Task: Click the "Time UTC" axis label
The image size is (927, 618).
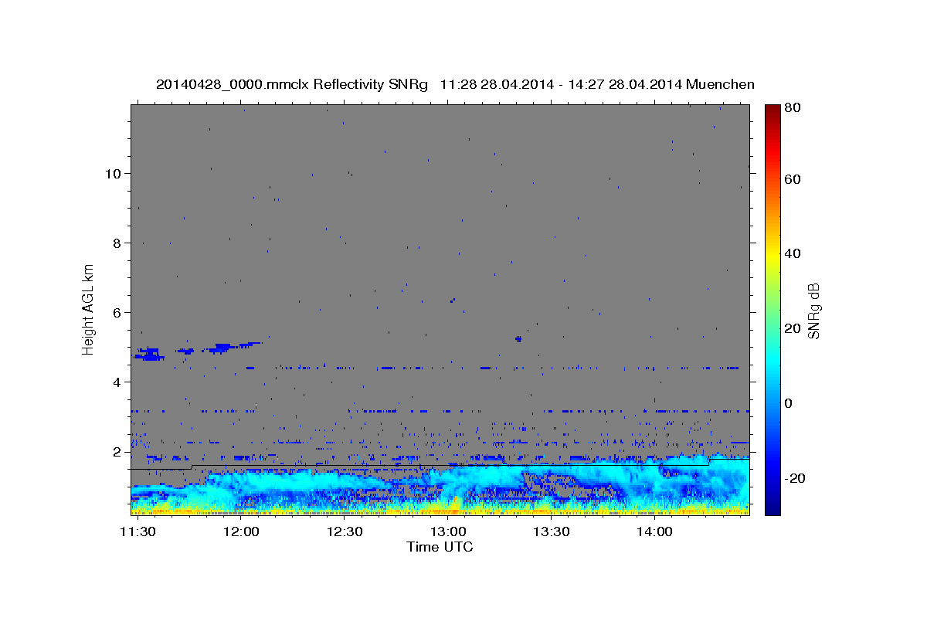Action: [x=440, y=547]
